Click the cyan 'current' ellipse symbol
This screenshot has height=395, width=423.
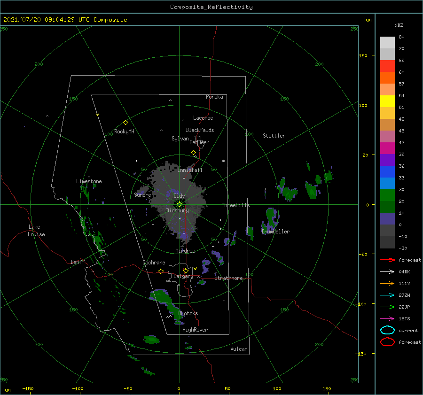point(387,330)
